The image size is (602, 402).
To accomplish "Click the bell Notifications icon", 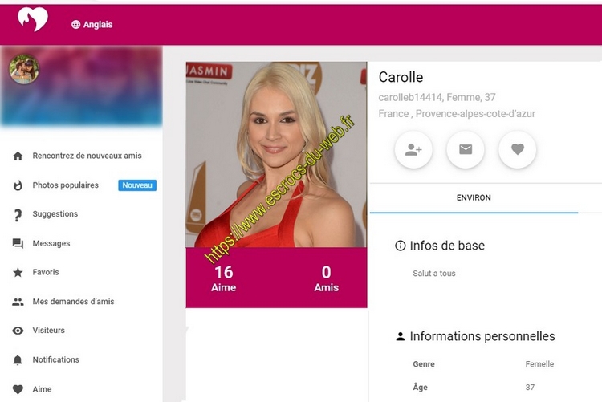I will point(18,359).
